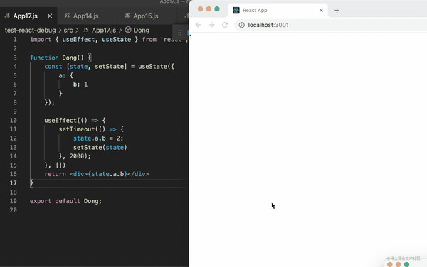This screenshot has width=427, height=267.
Task: Close the App17.js editor tab
Action: point(50,16)
